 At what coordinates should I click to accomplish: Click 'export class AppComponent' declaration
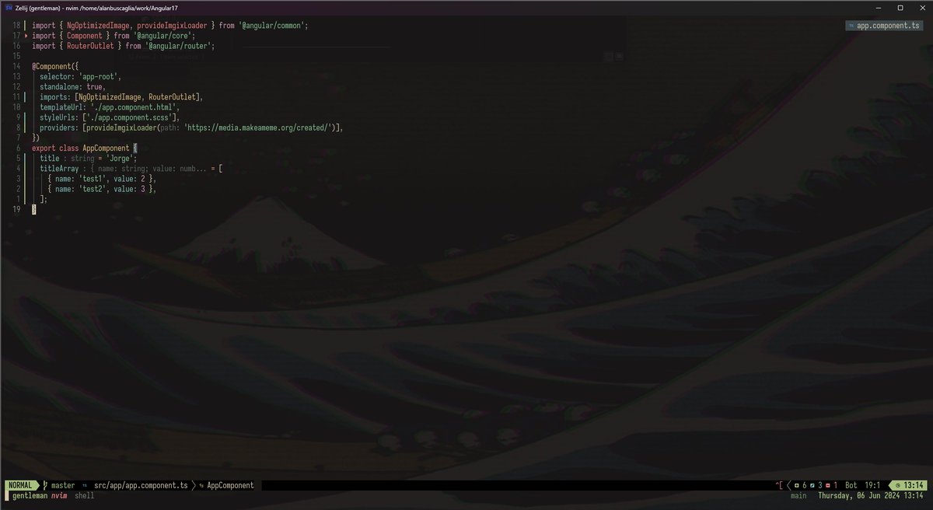pos(81,147)
